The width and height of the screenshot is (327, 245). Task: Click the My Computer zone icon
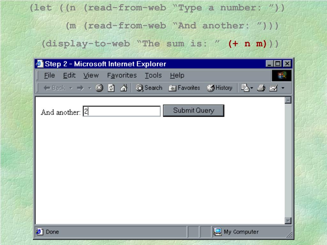point(217,232)
